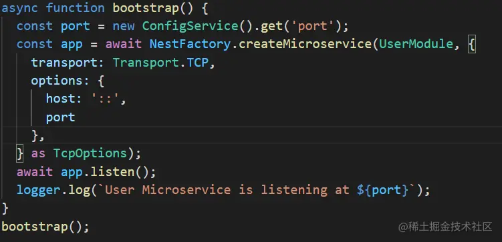Click the '${port}' template expression
502x242 pixels.
[383, 190]
